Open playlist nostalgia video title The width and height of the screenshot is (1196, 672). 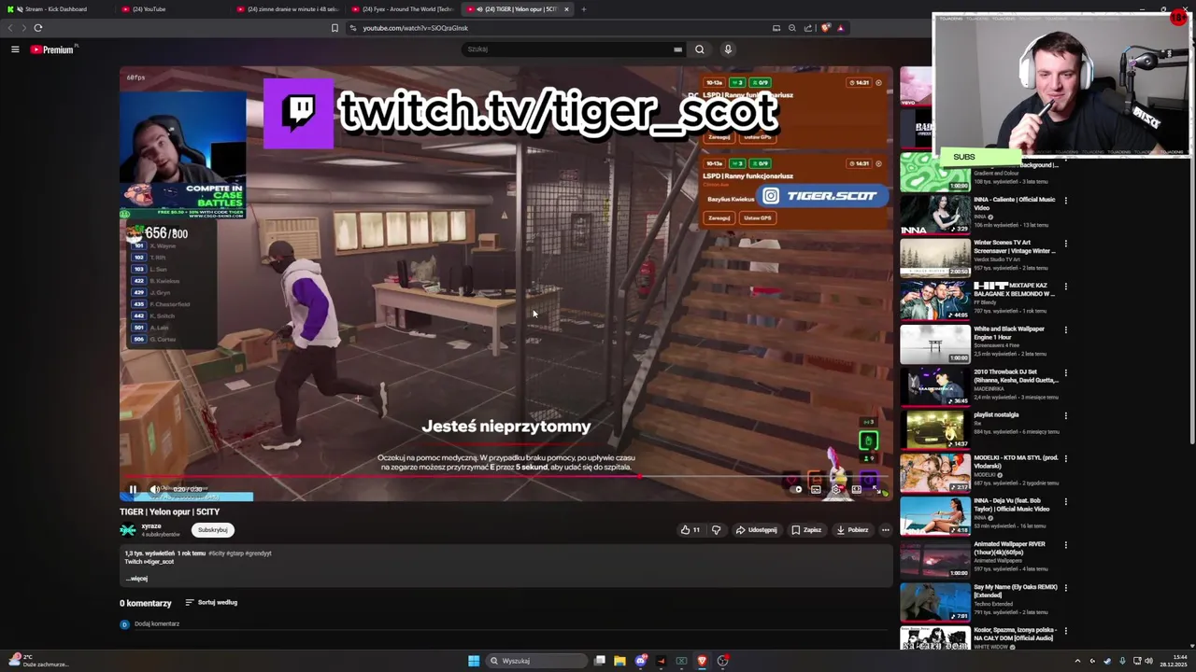click(996, 415)
